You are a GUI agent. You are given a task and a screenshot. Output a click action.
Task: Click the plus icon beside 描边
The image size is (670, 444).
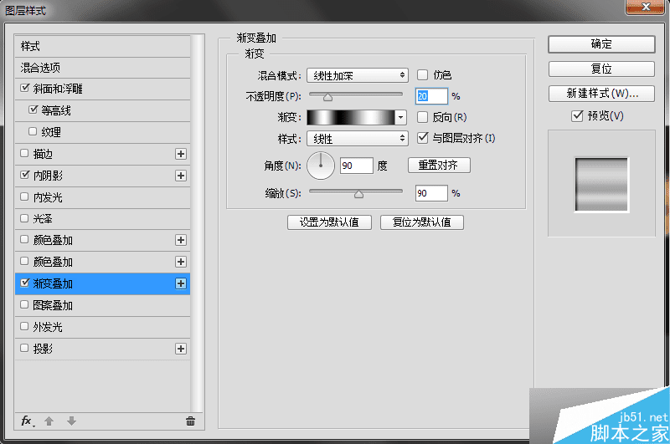[181, 154]
